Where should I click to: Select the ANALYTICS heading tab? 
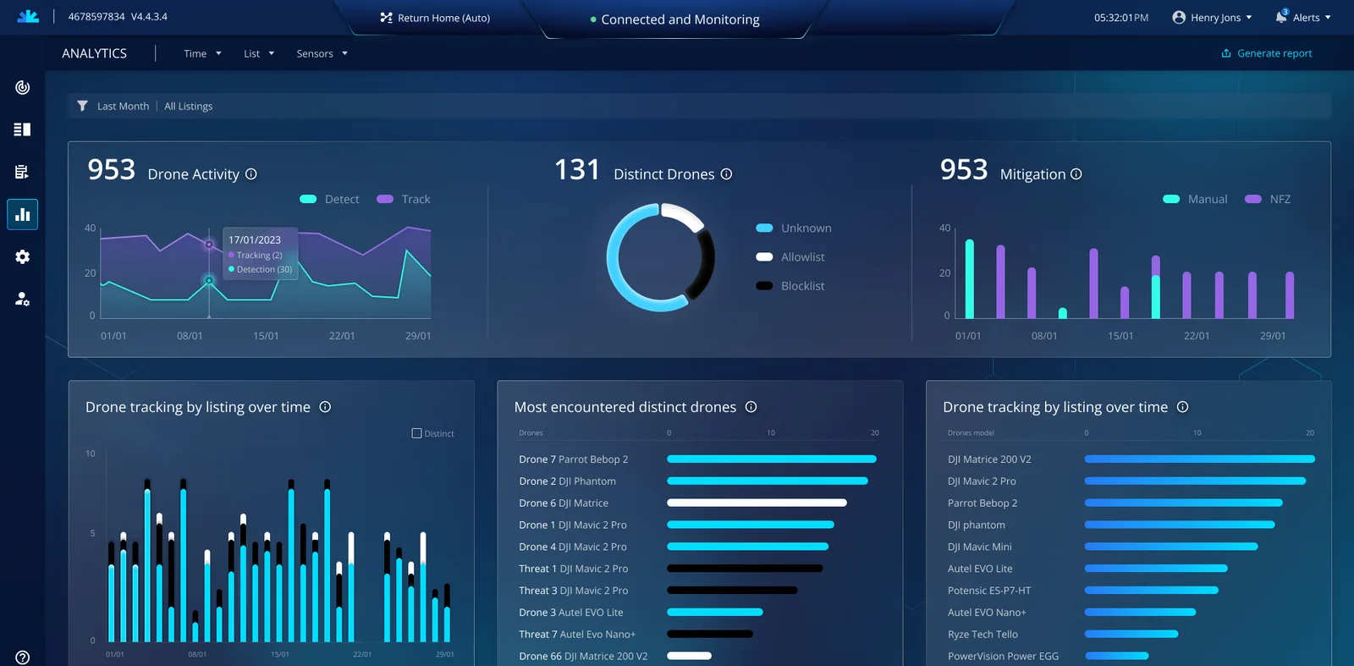(x=94, y=53)
